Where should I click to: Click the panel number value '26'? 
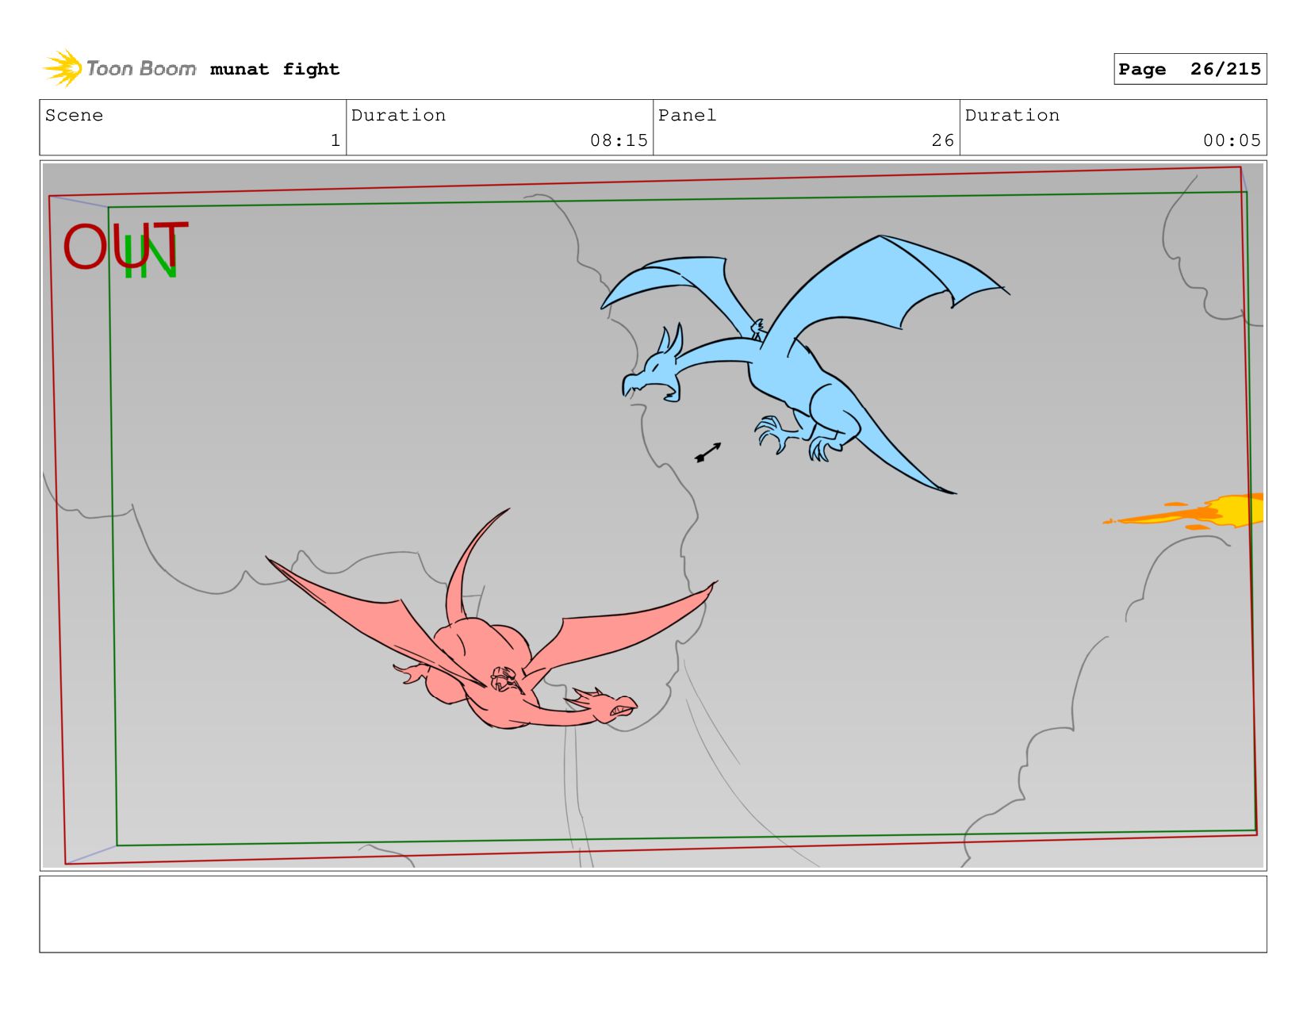(x=943, y=140)
